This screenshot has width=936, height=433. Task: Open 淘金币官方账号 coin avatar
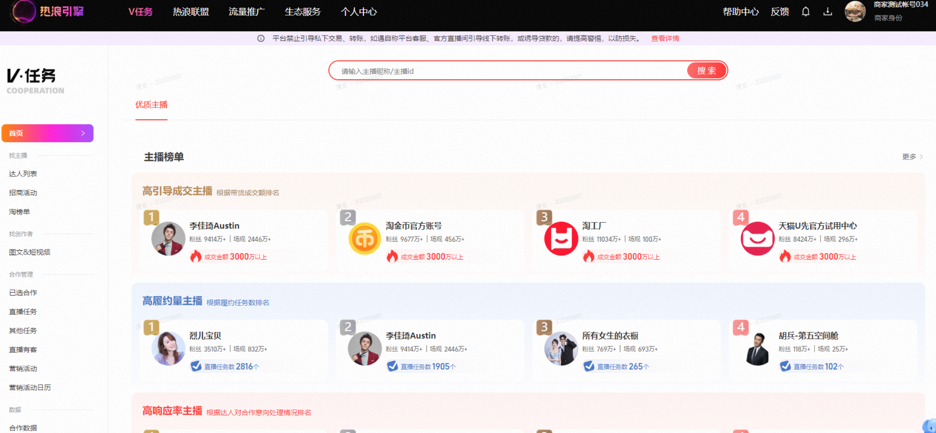click(x=364, y=239)
